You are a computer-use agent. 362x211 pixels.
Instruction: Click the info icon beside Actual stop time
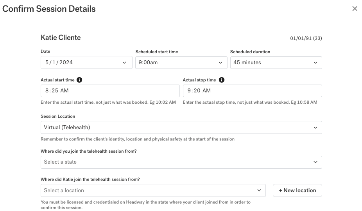[x=222, y=80]
